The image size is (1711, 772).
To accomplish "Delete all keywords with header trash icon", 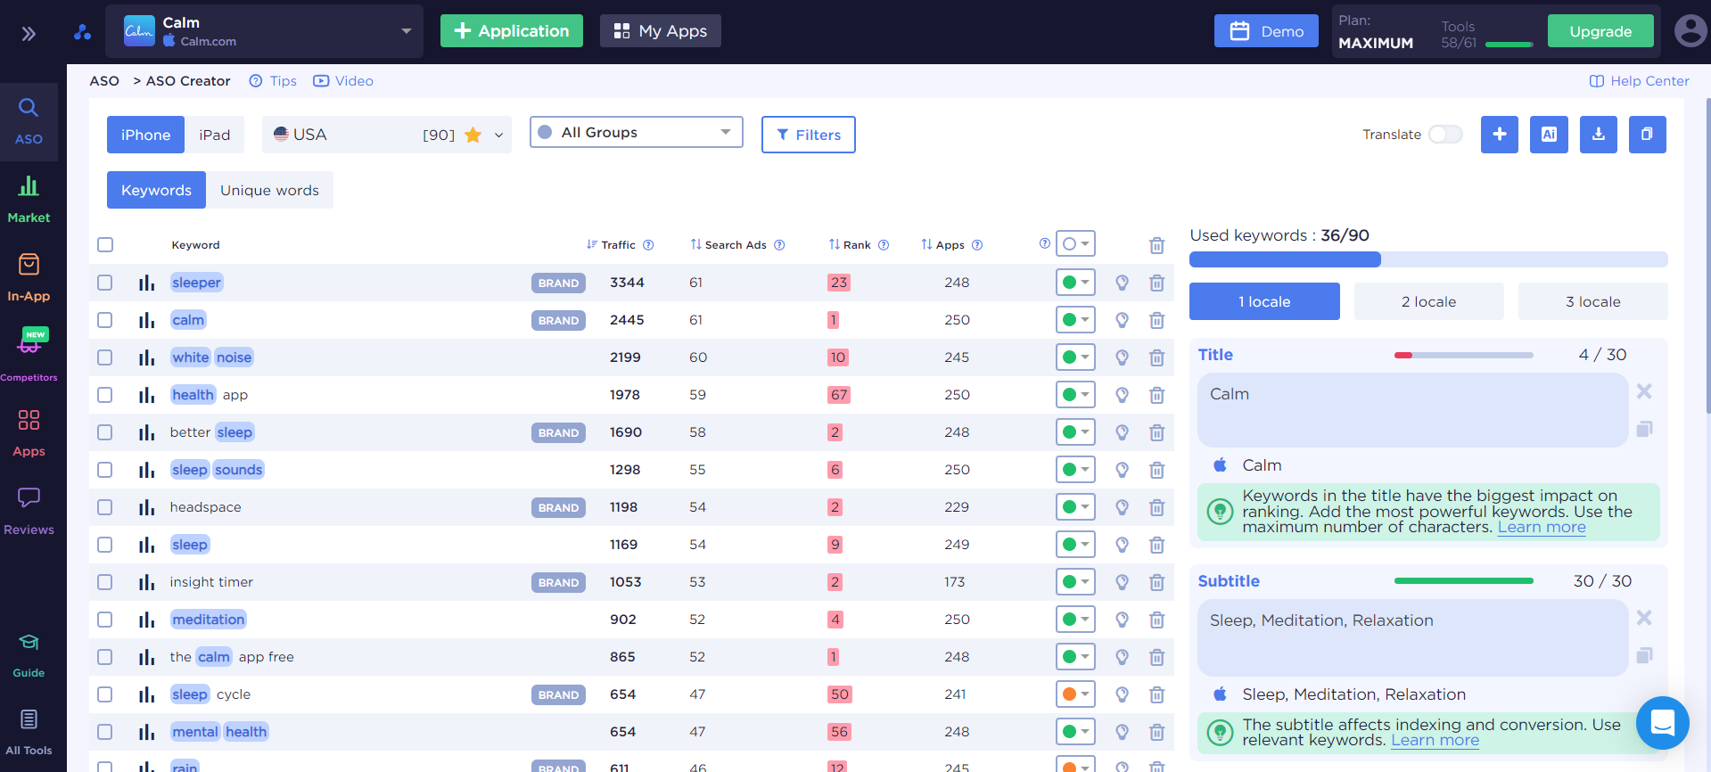I will 1156,245.
